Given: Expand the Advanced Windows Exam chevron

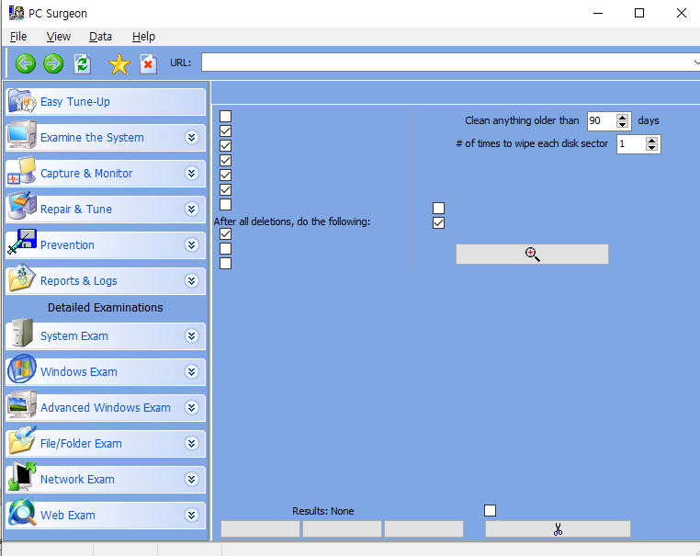Looking at the screenshot, I should [x=191, y=407].
